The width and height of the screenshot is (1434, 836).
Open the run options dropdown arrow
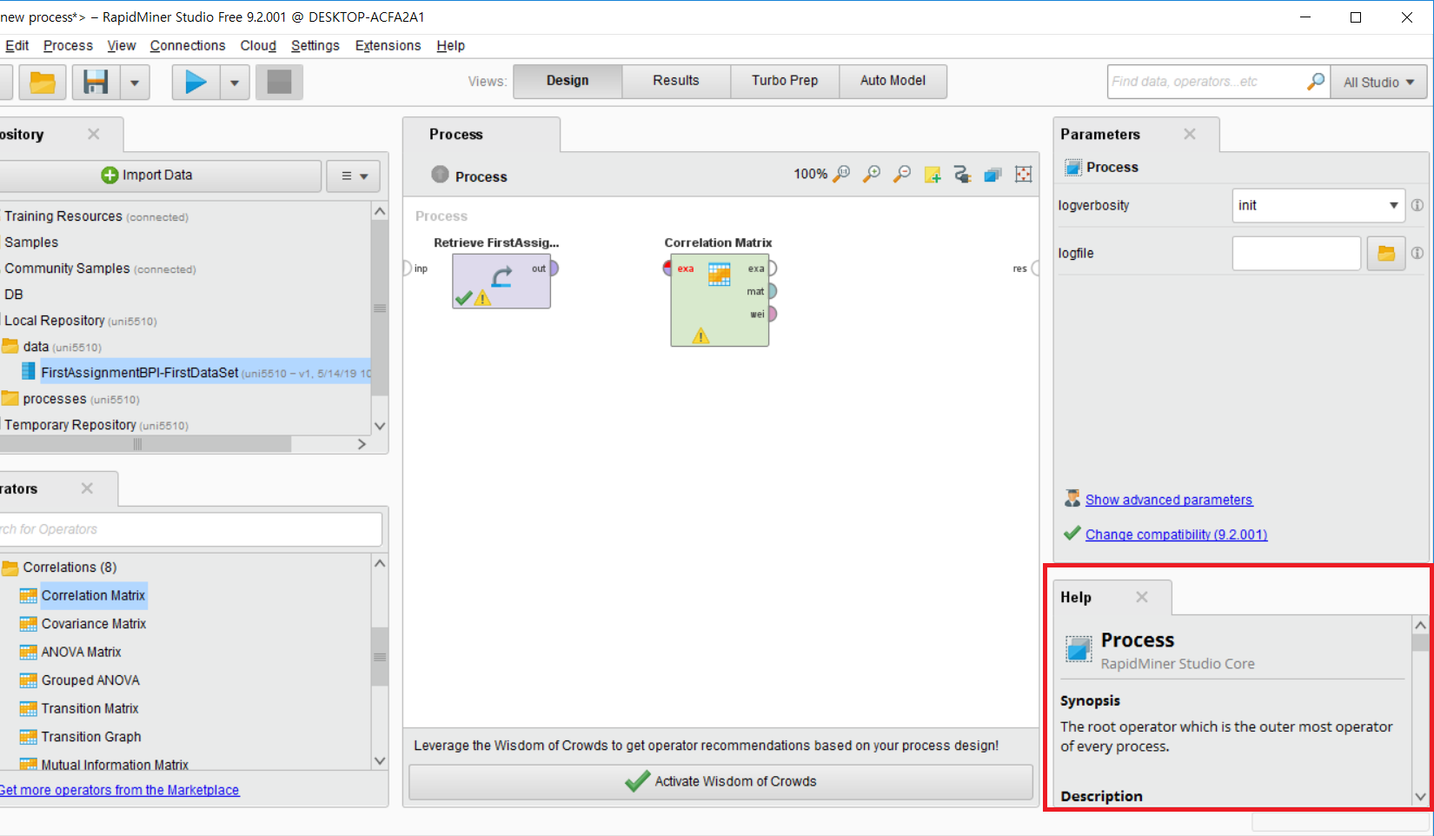(235, 83)
